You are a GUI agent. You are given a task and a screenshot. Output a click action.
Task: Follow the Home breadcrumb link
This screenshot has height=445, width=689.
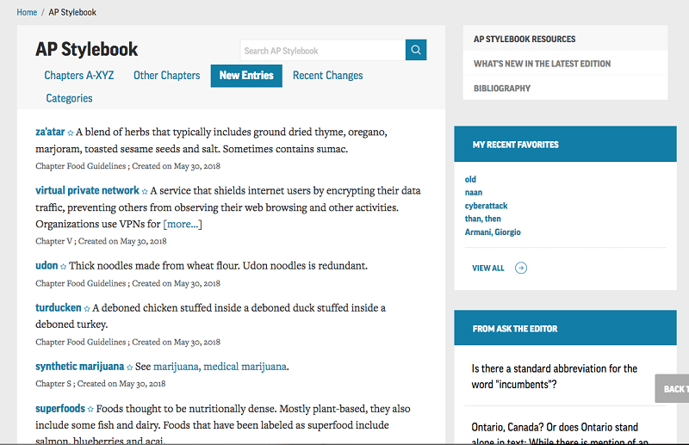click(x=27, y=12)
